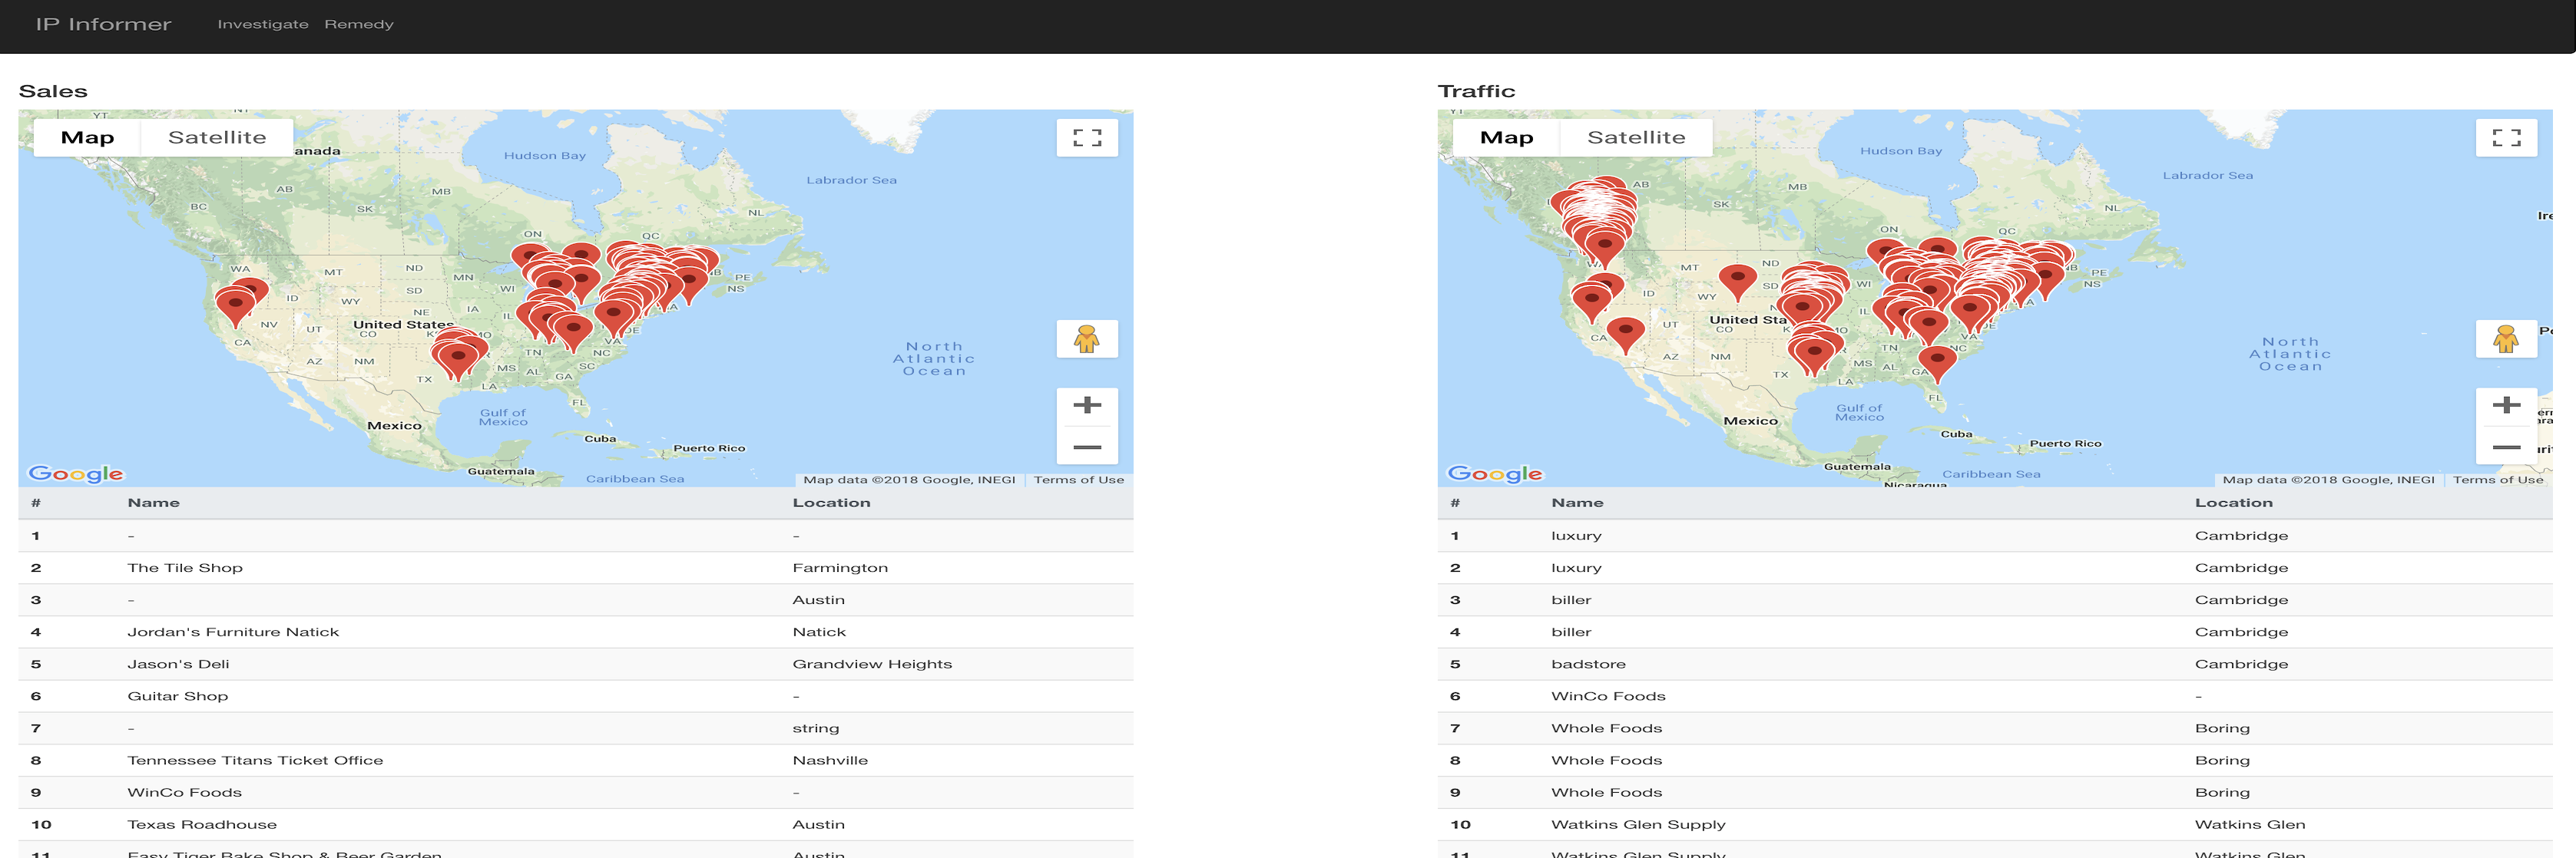This screenshot has width=2576, height=858.
Task: Select Map view on Traffic map
Action: (1506, 138)
